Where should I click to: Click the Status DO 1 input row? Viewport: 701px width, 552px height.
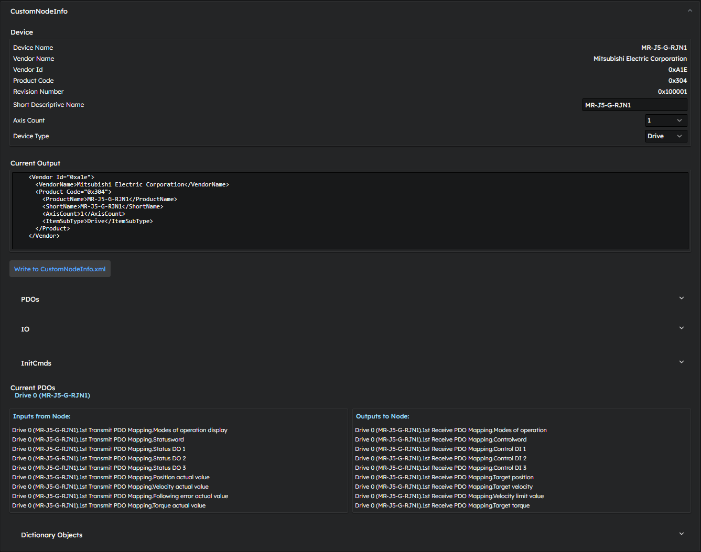(99, 449)
